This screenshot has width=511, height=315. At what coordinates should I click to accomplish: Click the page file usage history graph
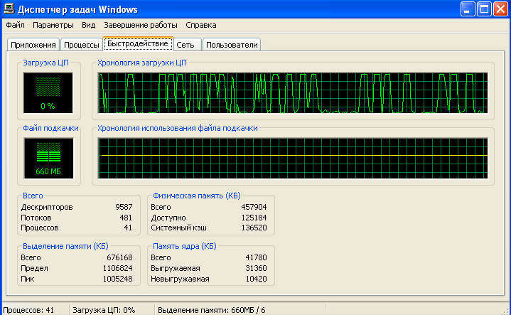point(293,158)
